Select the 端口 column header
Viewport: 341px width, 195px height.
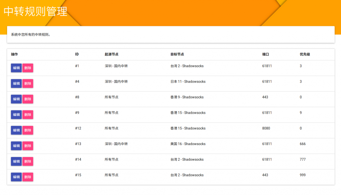pos(265,54)
